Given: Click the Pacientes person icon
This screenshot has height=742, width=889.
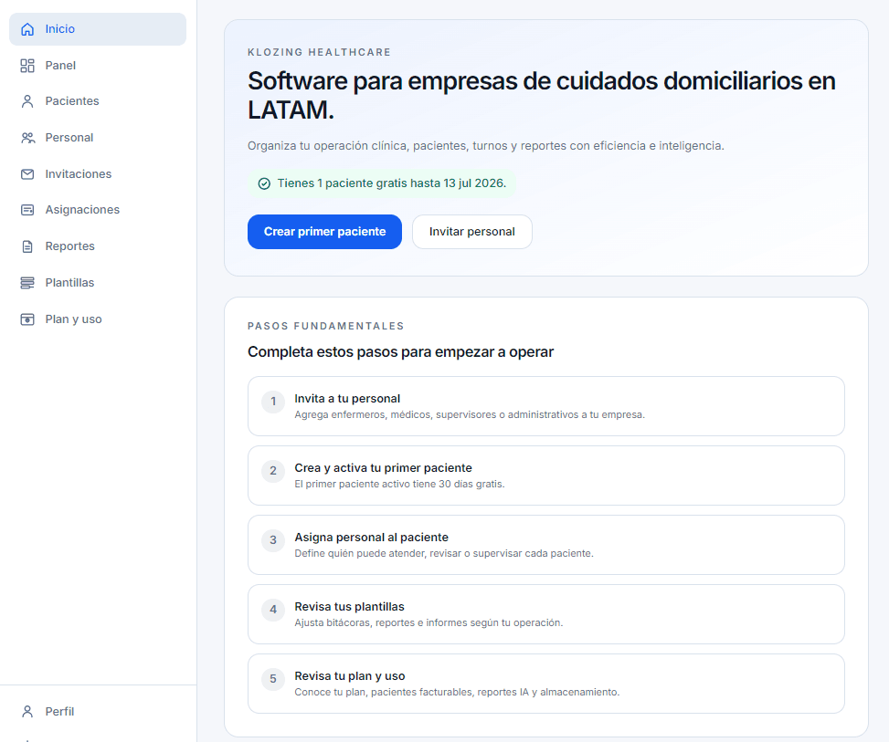Looking at the screenshot, I should point(27,101).
